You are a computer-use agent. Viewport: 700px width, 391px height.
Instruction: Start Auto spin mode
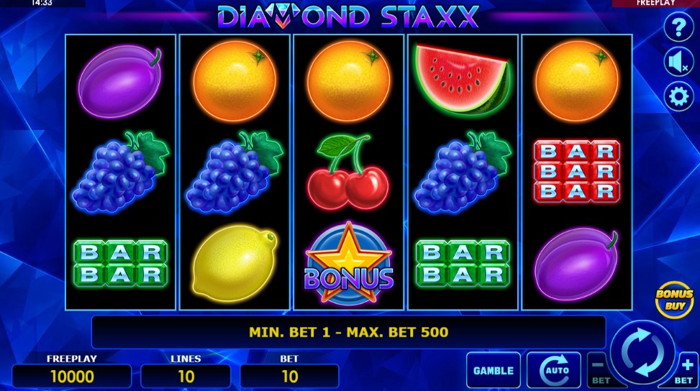point(554,370)
